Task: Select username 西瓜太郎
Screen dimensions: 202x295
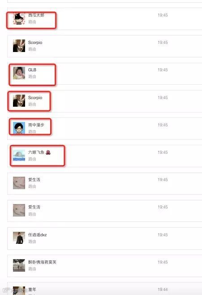Action: point(36,15)
